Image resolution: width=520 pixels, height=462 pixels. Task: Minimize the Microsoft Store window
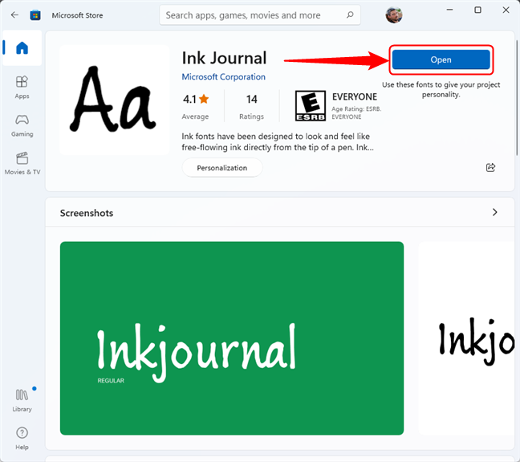coord(449,10)
